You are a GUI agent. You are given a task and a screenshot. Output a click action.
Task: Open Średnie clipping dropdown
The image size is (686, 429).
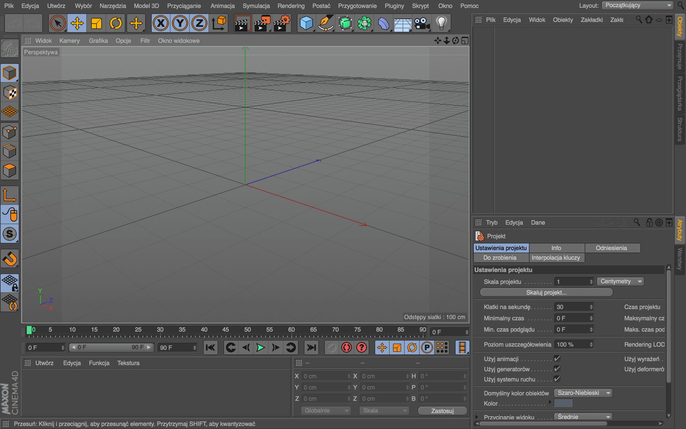coord(583,417)
